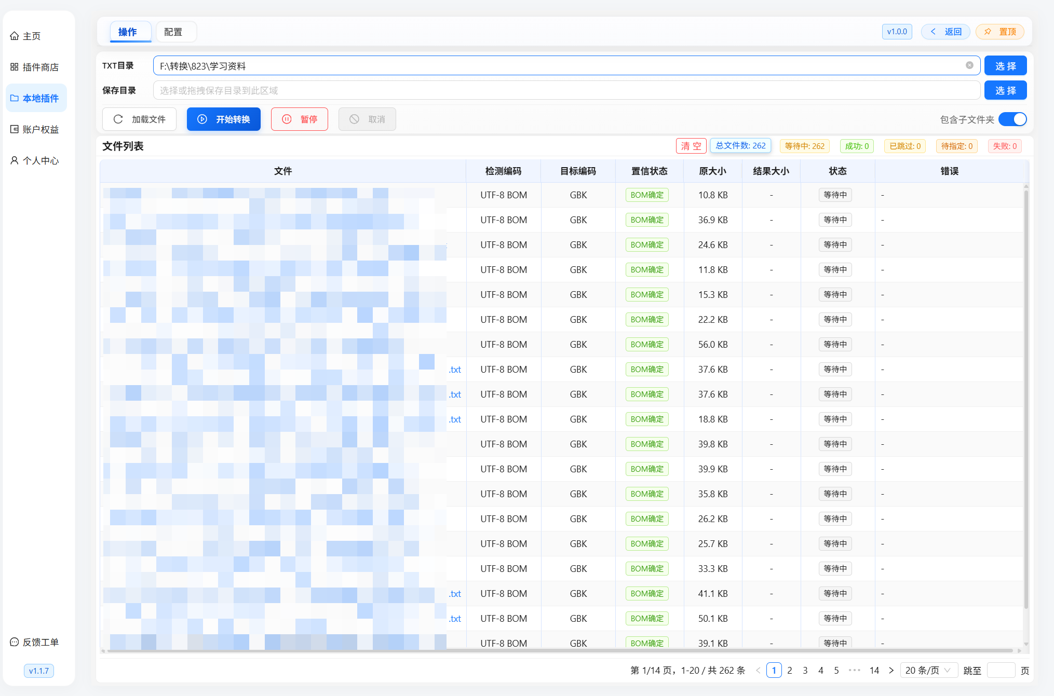Click the pagination ellipsis to jump pages
1054x696 pixels.
pyautogui.click(x=855, y=670)
